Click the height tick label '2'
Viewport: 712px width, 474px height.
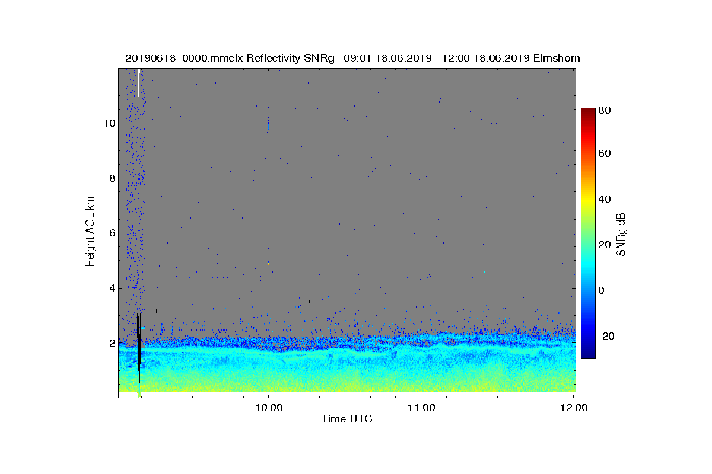[x=112, y=344]
